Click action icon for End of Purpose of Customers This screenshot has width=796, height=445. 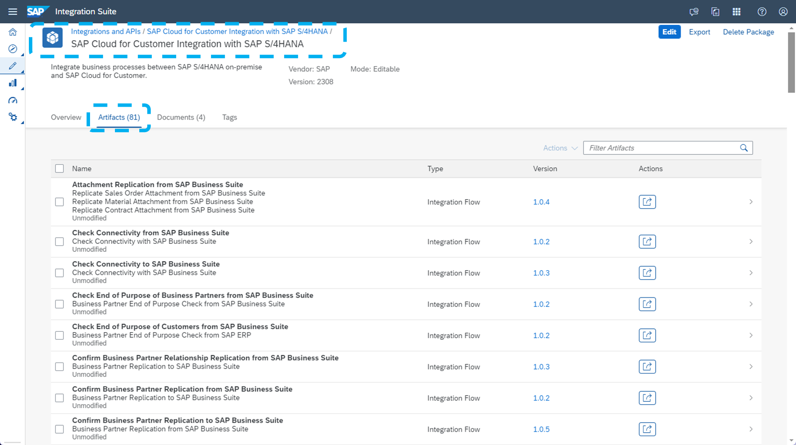[x=647, y=336]
